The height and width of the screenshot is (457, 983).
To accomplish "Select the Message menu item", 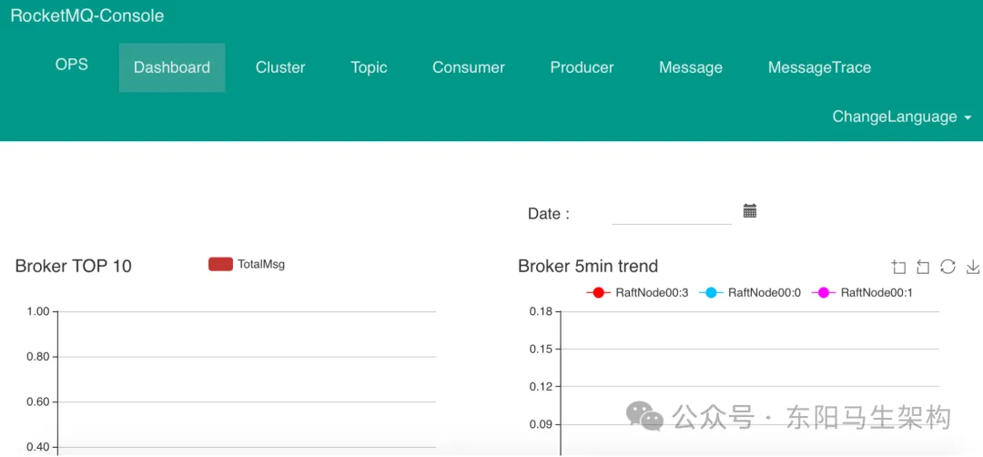I will click(x=690, y=67).
